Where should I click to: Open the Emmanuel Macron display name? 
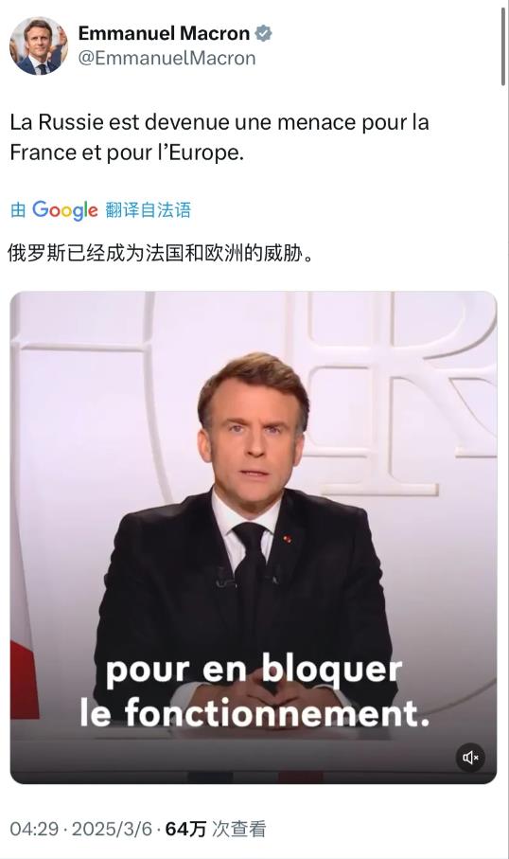(164, 33)
